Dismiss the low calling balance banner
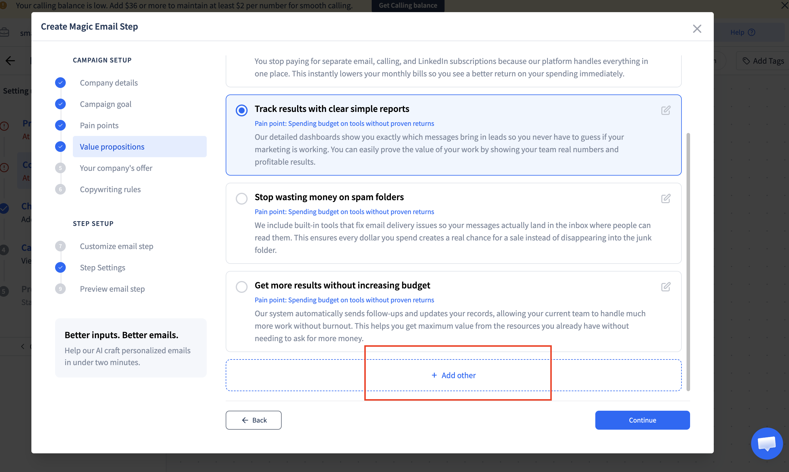 pyautogui.click(x=784, y=5)
